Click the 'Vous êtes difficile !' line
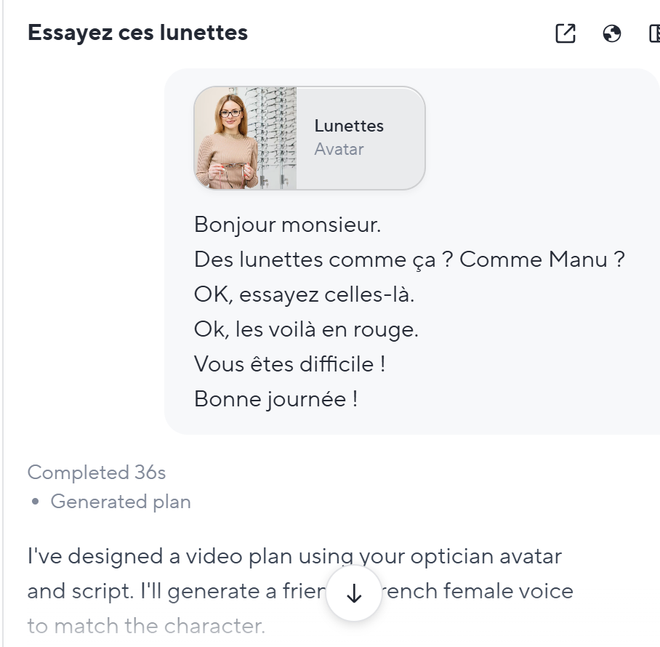 pos(289,364)
